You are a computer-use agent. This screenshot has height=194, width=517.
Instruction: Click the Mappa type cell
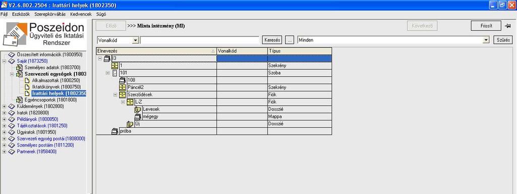tap(299, 117)
